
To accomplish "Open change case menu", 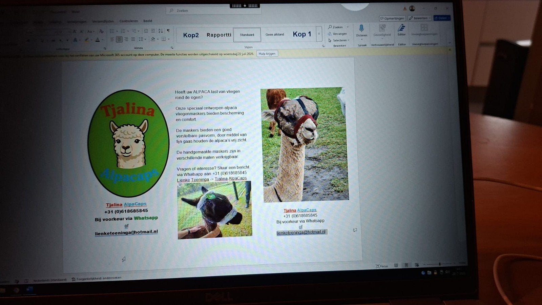I will pyautogui.click(x=90, y=32).
